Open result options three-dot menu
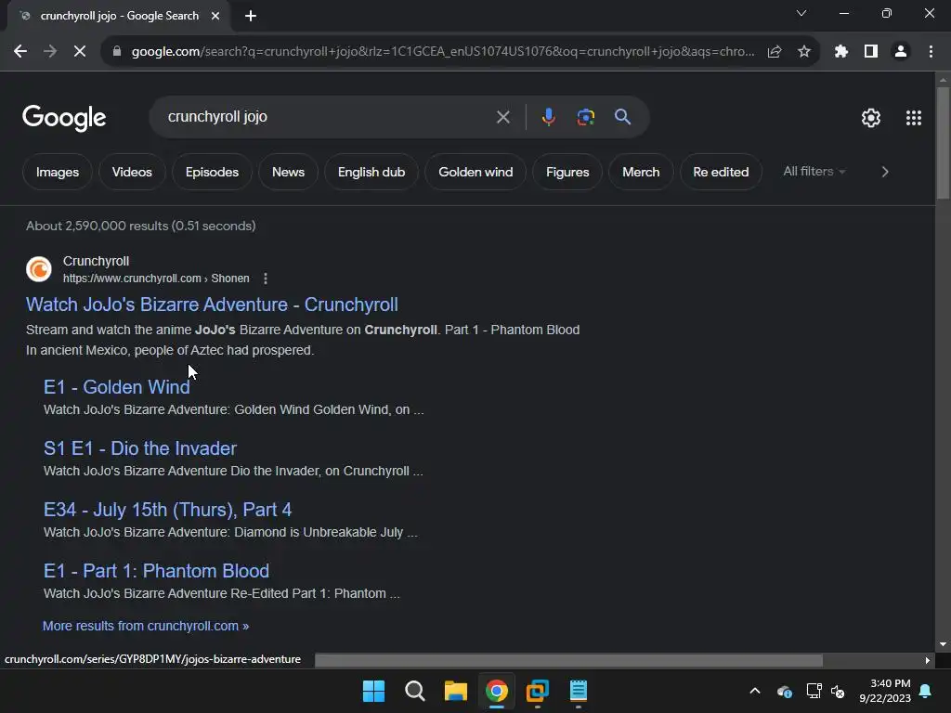Viewport: 951px width, 713px height. point(265,279)
